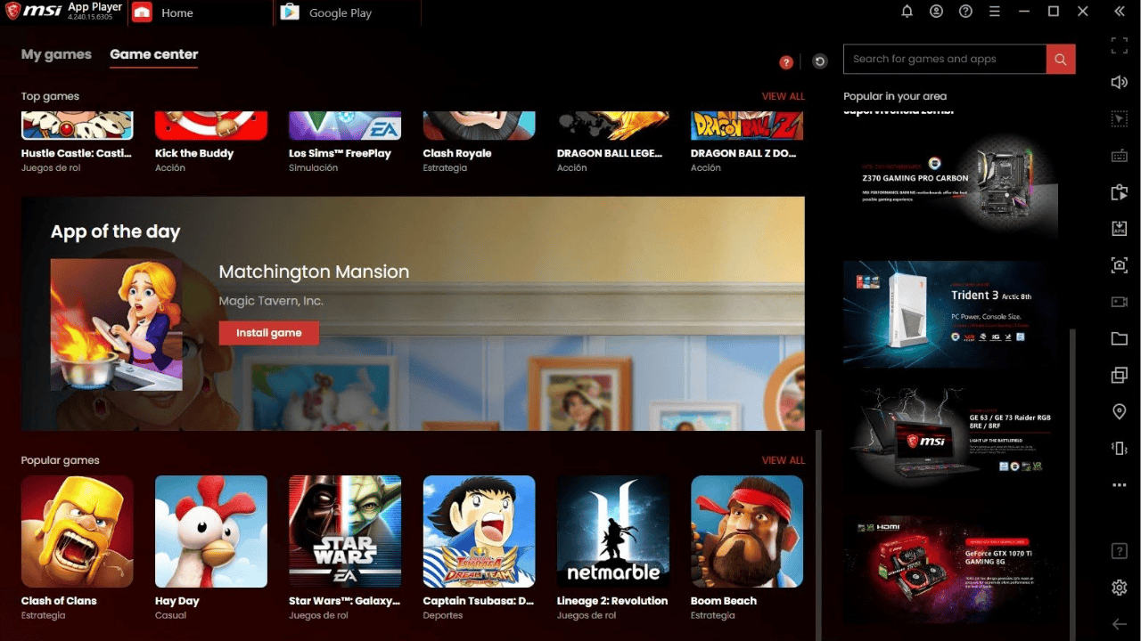Viewport: 1141px width, 641px height.
Task: Click the red help icon near Game center
Action: point(786,61)
